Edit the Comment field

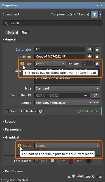click(x=60, y=56)
